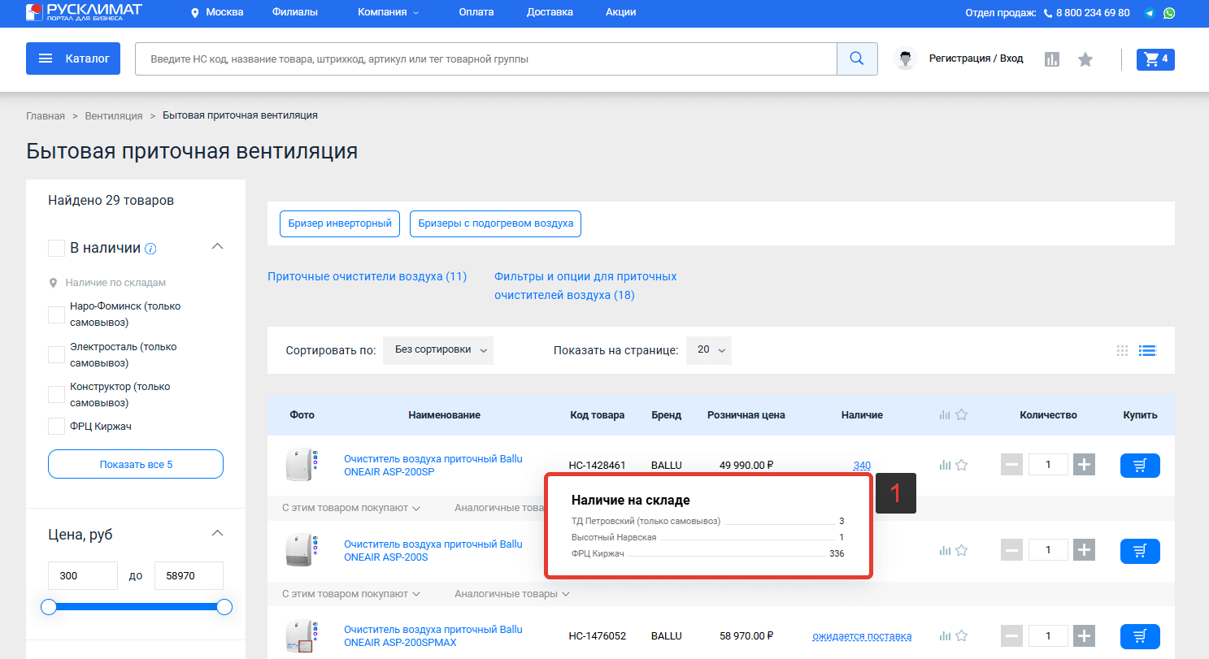
Task: Click the info icon next to В наличии
Action: (x=150, y=249)
